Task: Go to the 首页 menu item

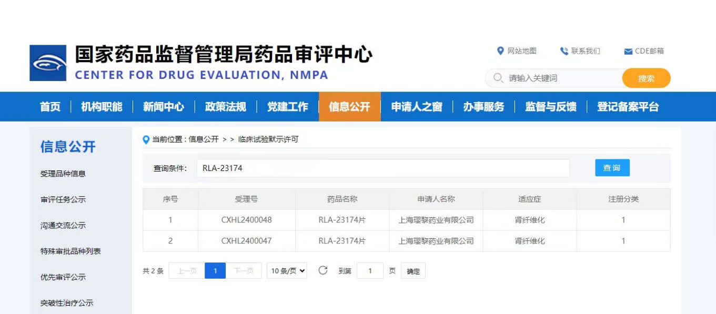Action: [51, 107]
